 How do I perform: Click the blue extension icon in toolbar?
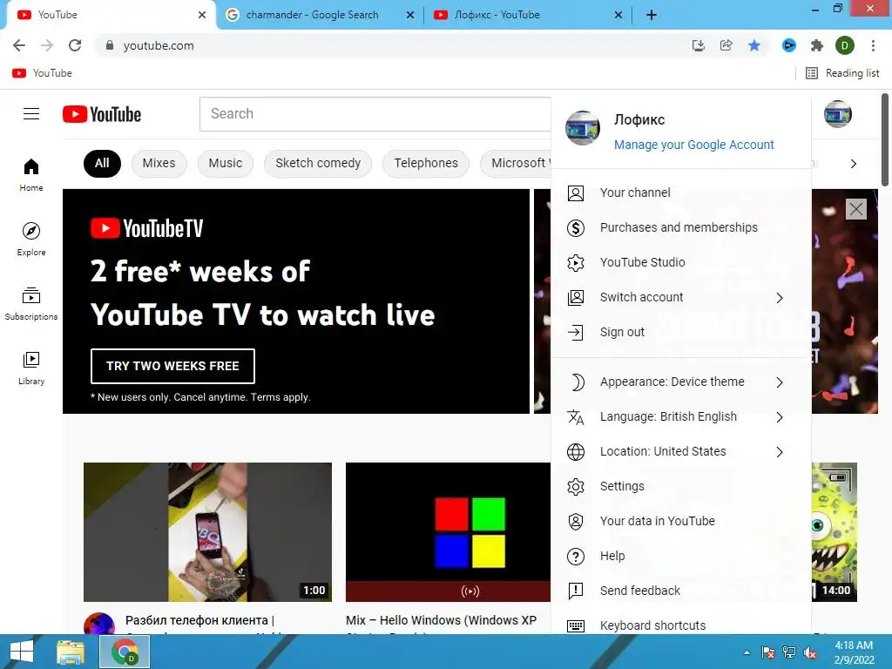click(789, 45)
